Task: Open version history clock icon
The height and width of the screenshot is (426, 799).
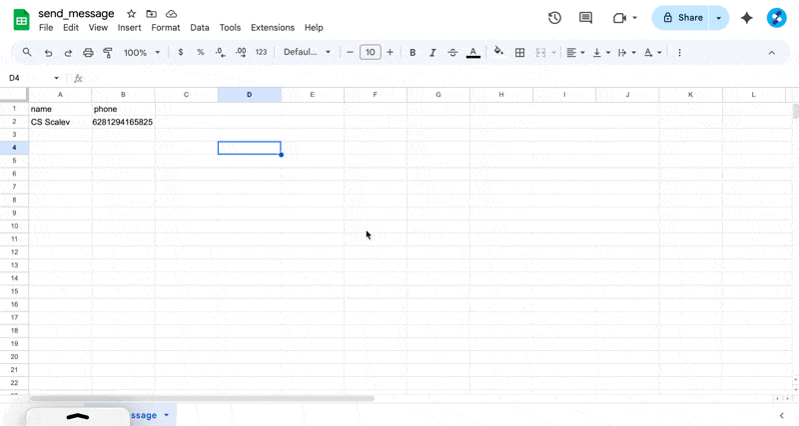Action: point(555,18)
